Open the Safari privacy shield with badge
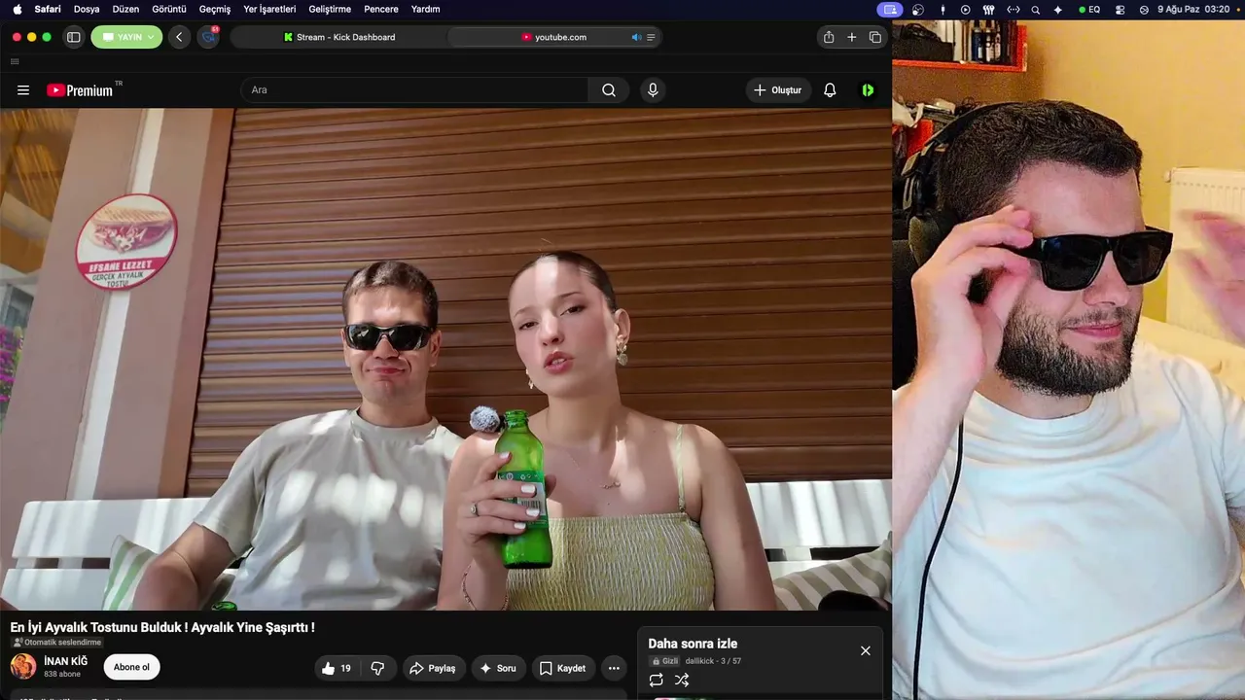Screen dimensions: 1245x700 point(208,37)
